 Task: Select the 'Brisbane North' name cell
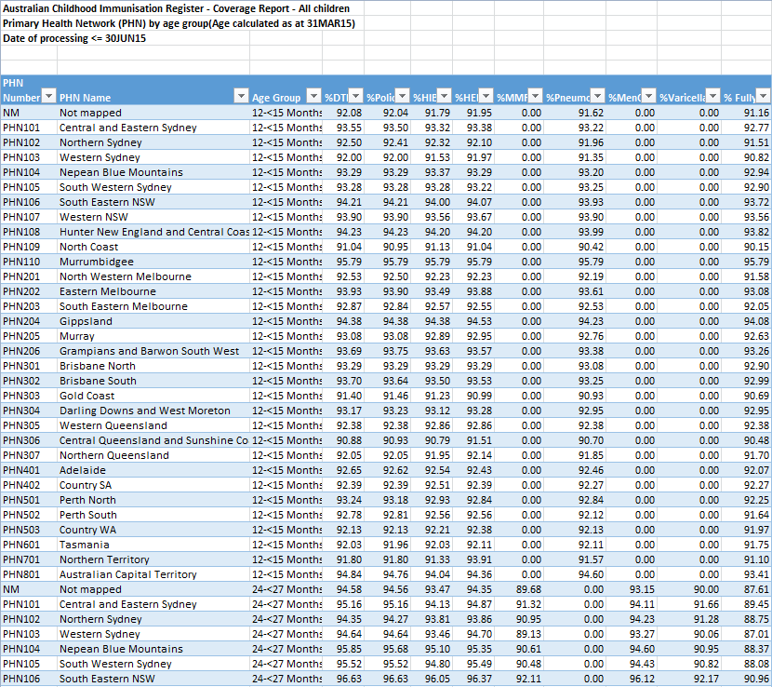(153, 366)
